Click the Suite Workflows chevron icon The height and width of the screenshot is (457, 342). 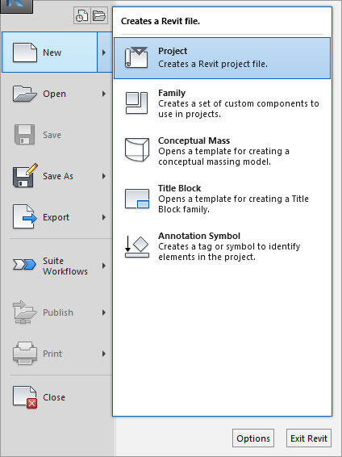coord(24,265)
